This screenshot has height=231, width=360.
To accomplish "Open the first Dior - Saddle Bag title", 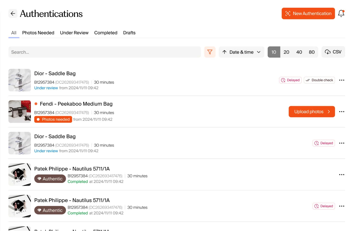I will tap(55, 73).
